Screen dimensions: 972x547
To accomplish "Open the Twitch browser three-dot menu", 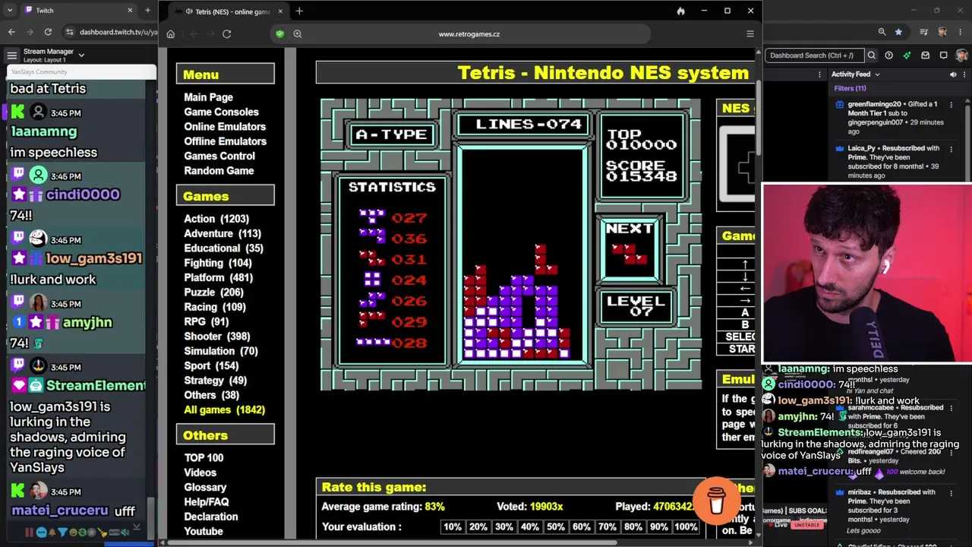I will point(961,32).
